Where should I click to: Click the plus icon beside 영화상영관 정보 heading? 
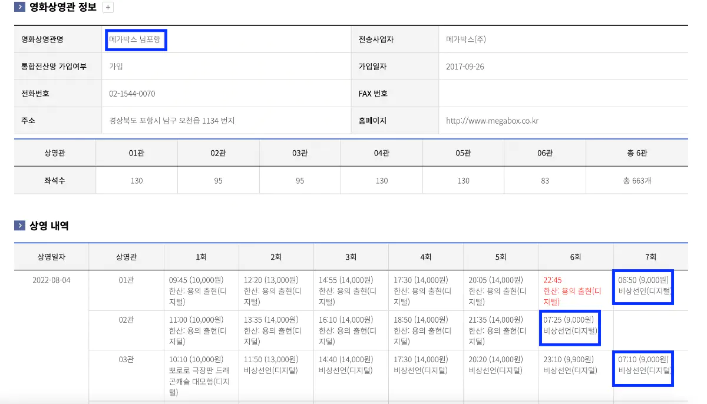(x=108, y=7)
